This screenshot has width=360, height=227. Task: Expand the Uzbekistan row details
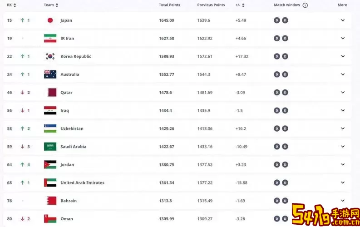[x=343, y=128]
